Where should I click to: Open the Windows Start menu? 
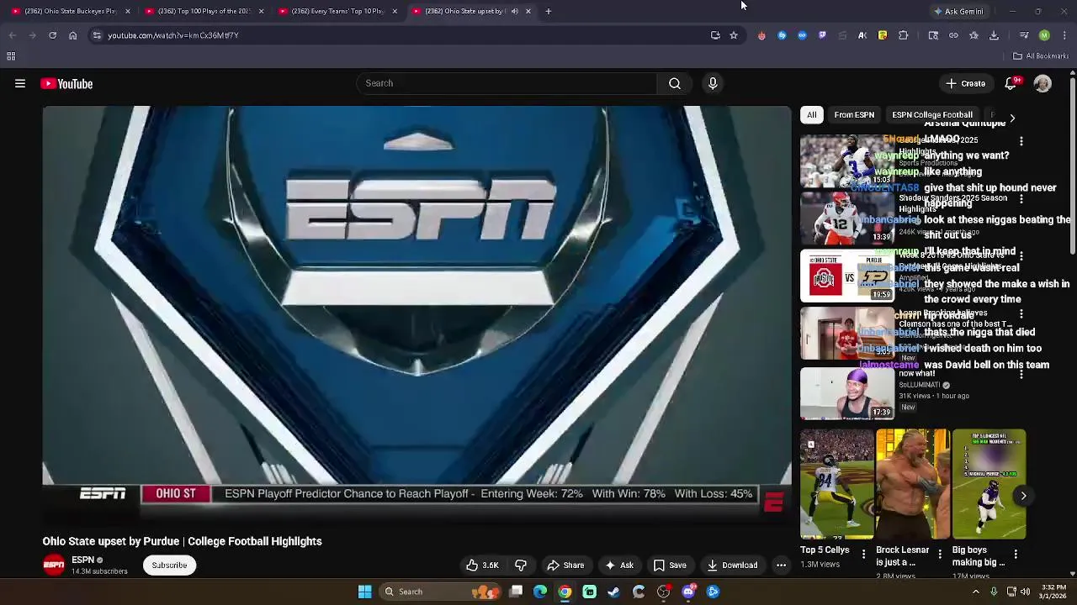pos(364,592)
